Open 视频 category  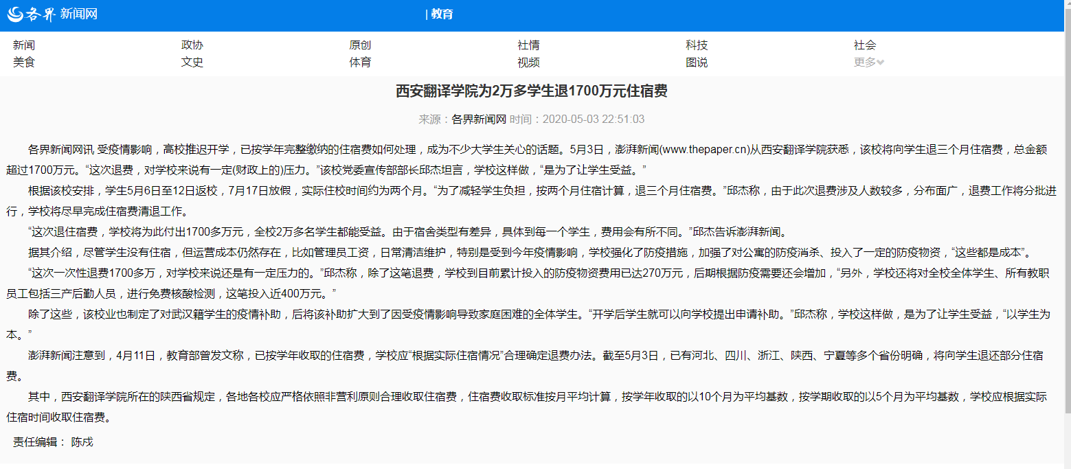click(528, 62)
